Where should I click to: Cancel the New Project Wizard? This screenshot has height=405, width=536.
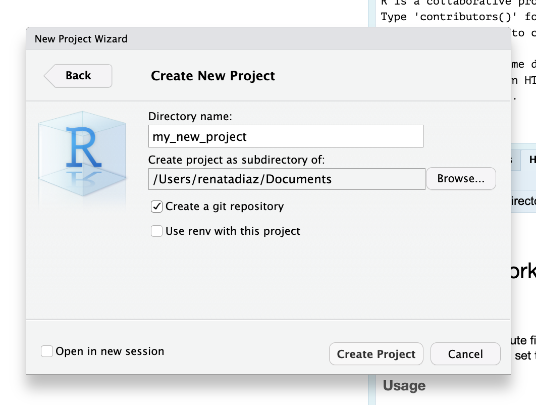[465, 354]
